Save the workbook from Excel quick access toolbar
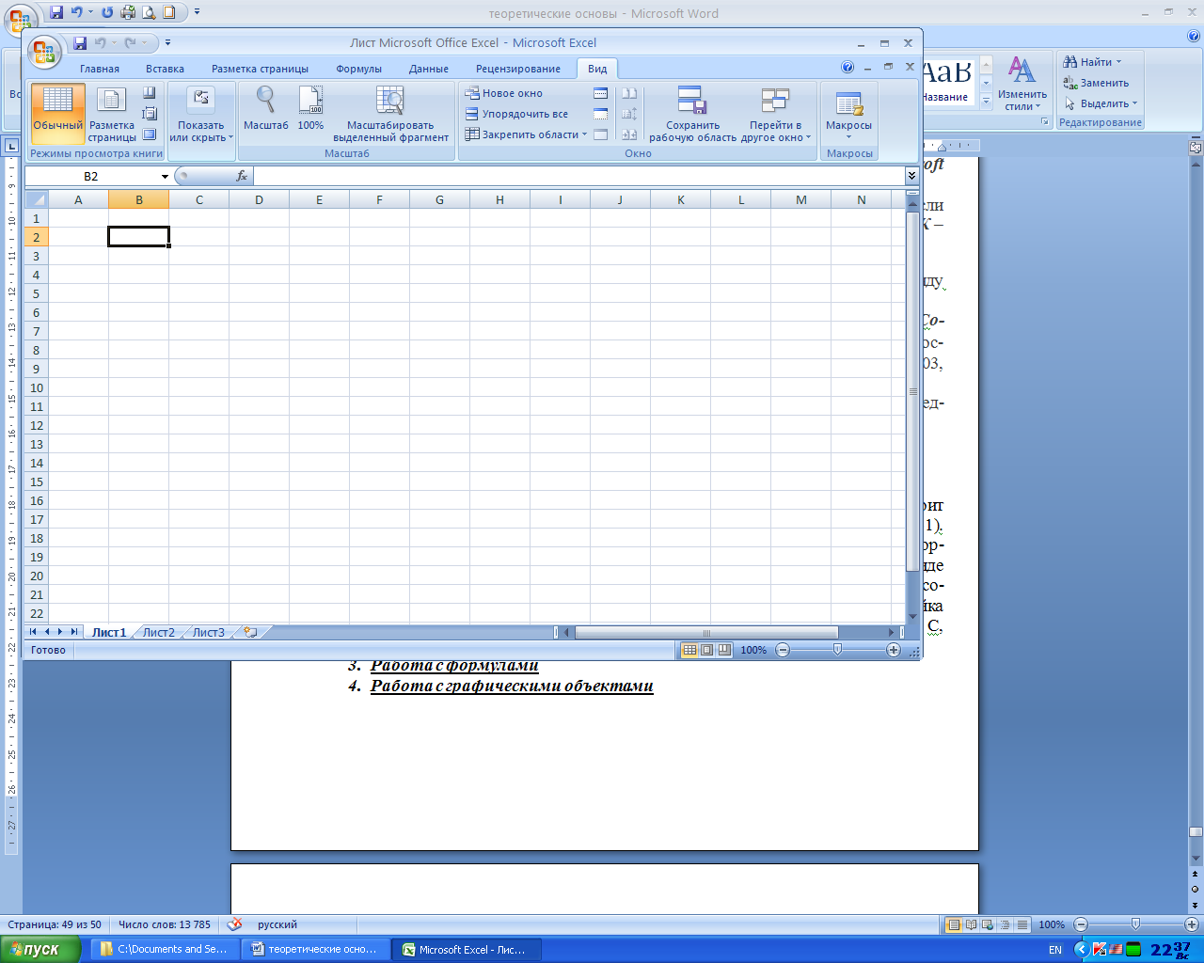The width and height of the screenshot is (1204, 963). pos(80,43)
